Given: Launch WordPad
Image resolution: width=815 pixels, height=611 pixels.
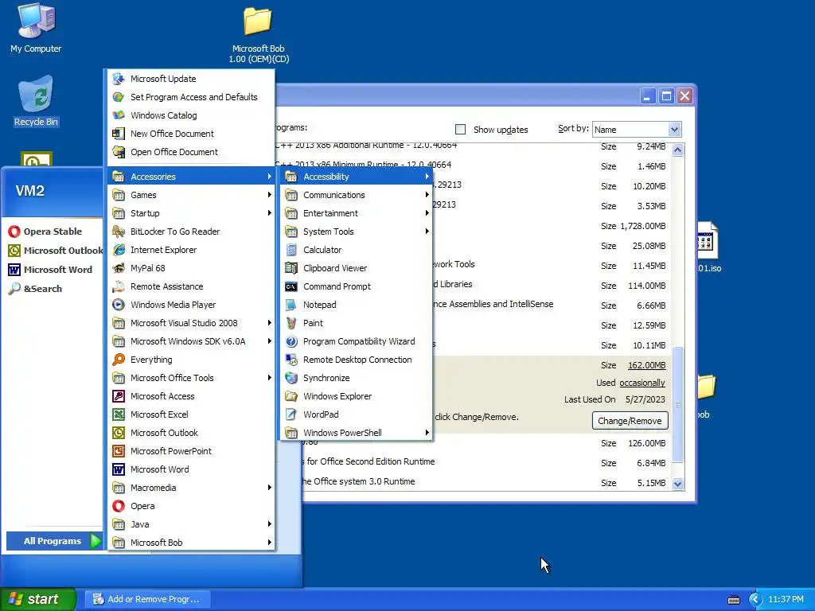Looking at the screenshot, I should (357, 414).
